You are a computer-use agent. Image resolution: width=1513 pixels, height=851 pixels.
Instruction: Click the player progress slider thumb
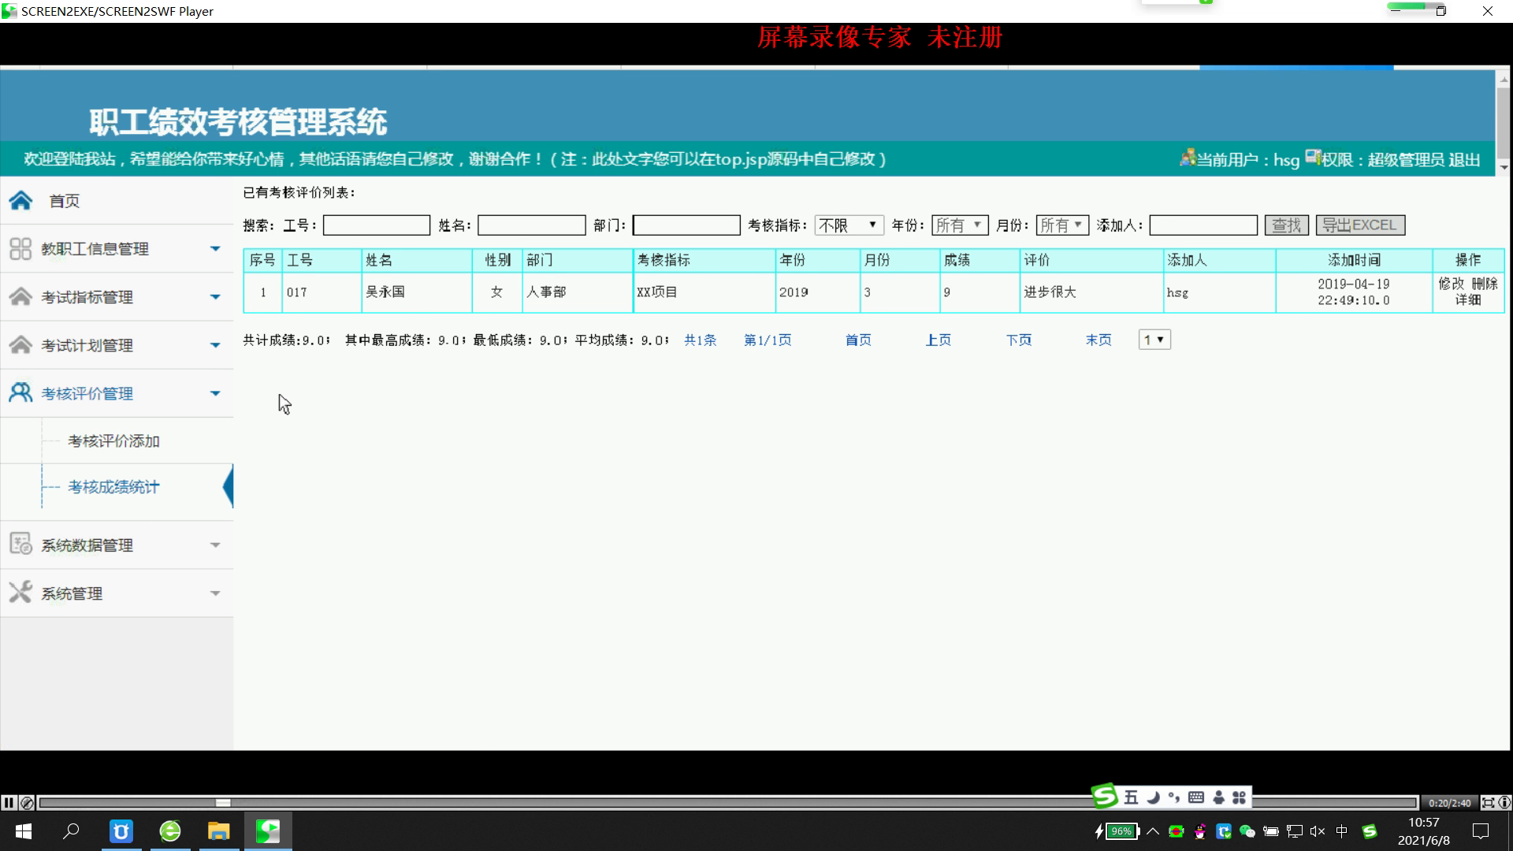coord(223,803)
